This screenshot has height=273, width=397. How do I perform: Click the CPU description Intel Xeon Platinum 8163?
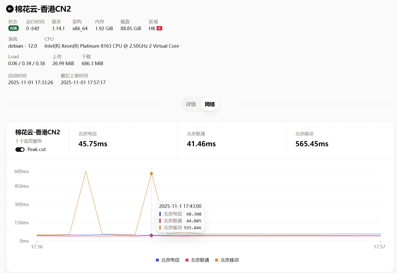pos(112,46)
